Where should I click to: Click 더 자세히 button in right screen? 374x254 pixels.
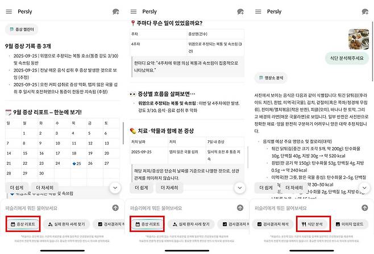(294, 188)
